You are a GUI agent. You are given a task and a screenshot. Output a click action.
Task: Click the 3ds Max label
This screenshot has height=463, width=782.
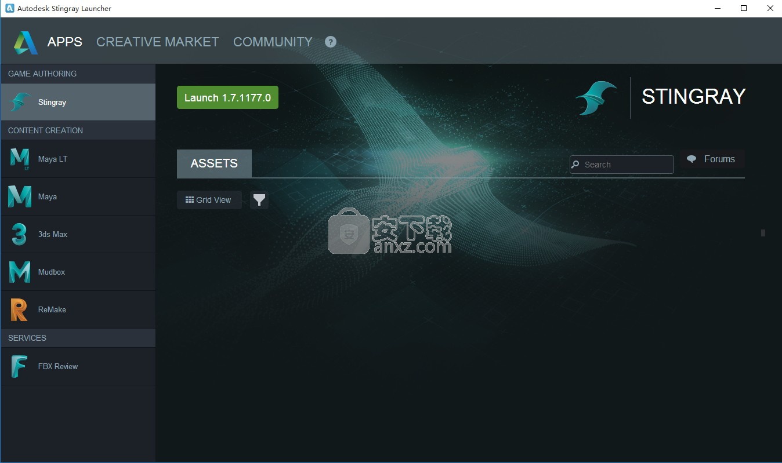[53, 234]
